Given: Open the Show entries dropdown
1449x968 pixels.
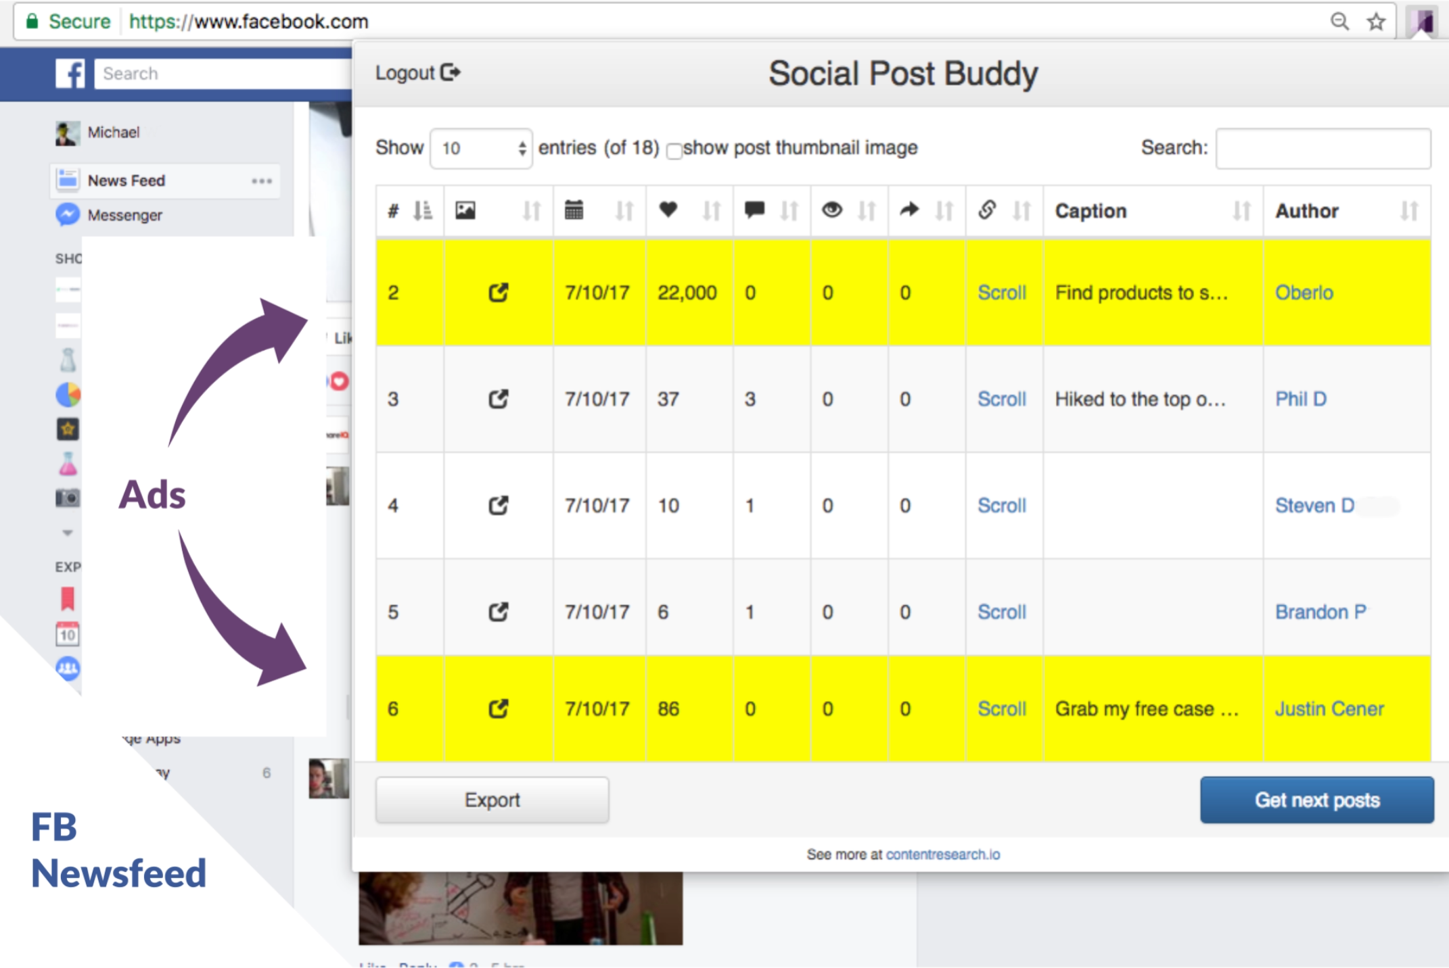Looking at the screenshot, I should point(481,148).
